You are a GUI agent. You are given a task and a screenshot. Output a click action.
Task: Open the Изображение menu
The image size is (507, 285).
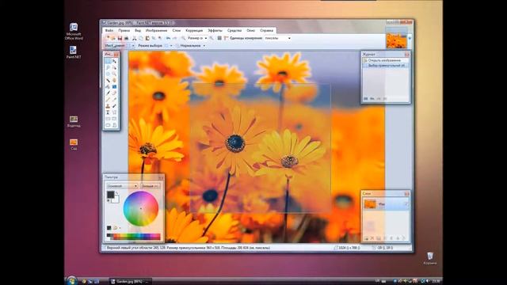pos(156,30)
